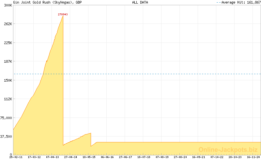
Task: Select the 18-05-15 date label
Action: point(89,157)
